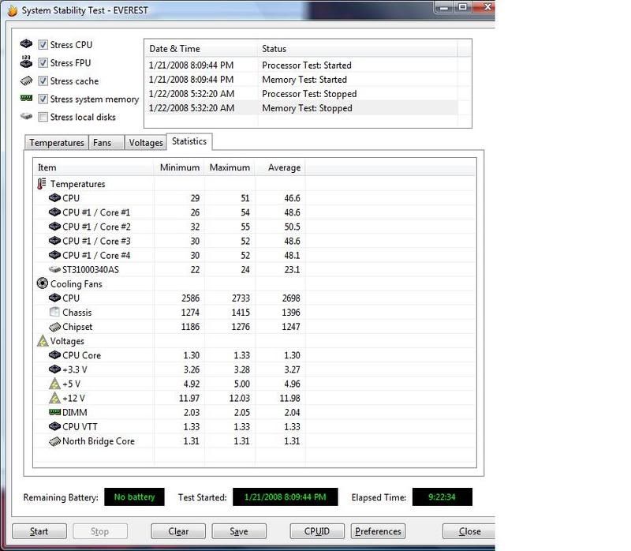This screenshot has width=631, height=551.
Task: Open the Fans tab
Action: (x=106, y=143)
